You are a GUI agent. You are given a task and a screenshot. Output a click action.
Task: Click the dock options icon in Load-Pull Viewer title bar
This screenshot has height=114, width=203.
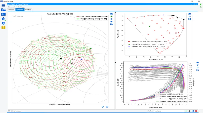click(x=194, y=4)
